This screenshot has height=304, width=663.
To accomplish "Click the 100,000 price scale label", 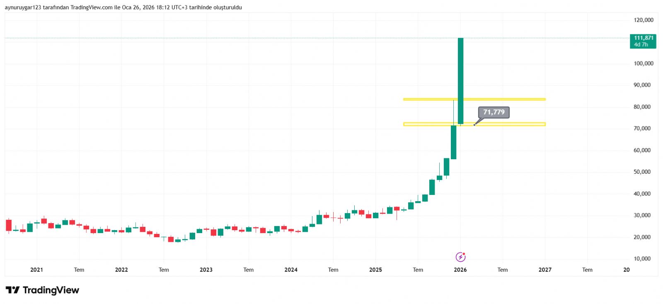I will click(643, 63).
